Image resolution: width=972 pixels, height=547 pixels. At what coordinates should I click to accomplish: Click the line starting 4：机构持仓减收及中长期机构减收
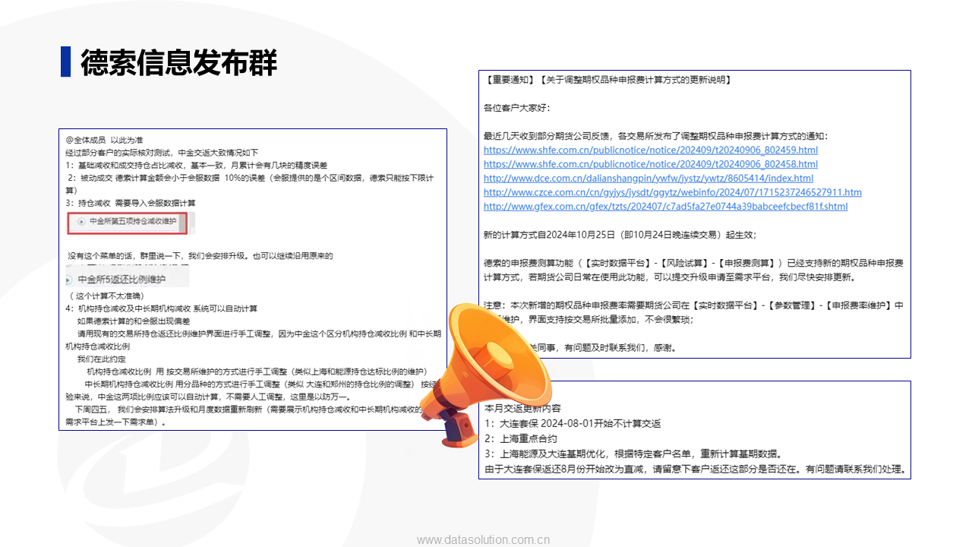162,308
